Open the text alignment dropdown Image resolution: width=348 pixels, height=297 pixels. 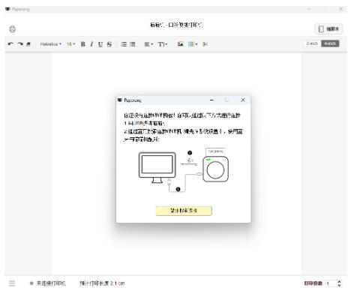tap(148, 44)
